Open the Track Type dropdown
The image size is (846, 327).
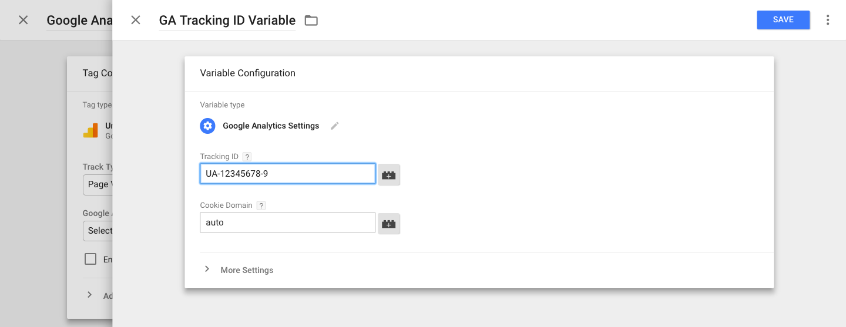98,184
